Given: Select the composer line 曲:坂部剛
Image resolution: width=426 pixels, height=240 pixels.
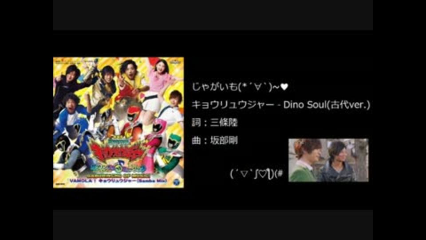Looking at the screenshot, I should 215,141.
